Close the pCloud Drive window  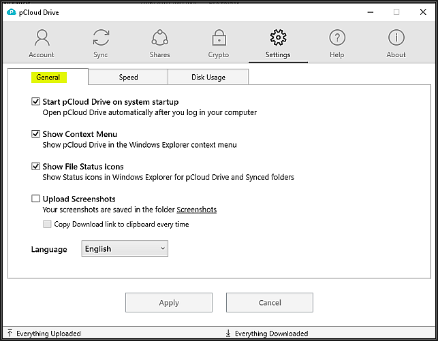click(x=423, y=12)
